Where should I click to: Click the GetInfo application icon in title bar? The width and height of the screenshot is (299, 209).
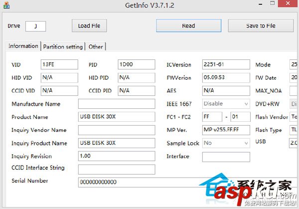pos(6,5)
